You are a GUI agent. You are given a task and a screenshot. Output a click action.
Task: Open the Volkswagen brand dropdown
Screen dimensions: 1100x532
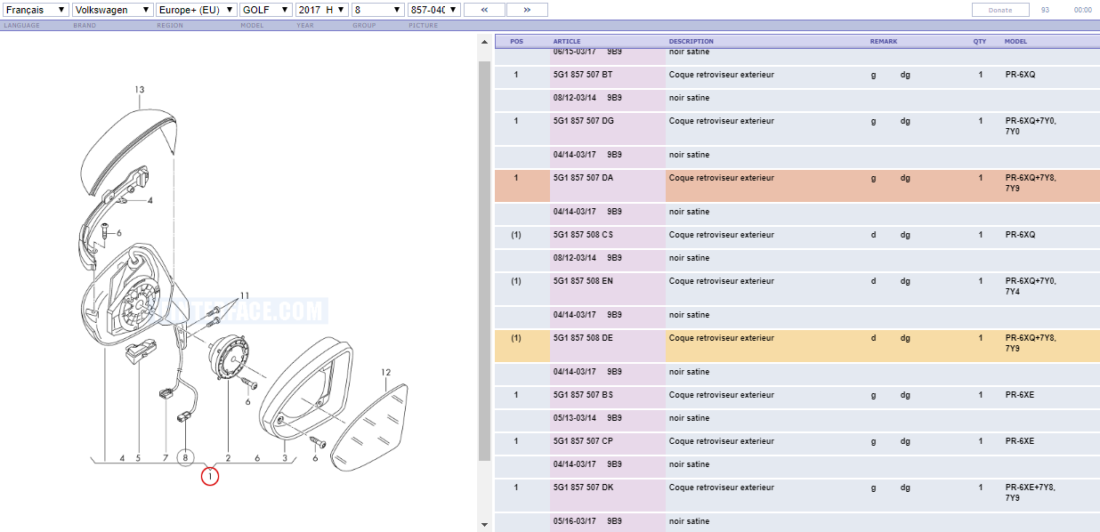point(112,10)
